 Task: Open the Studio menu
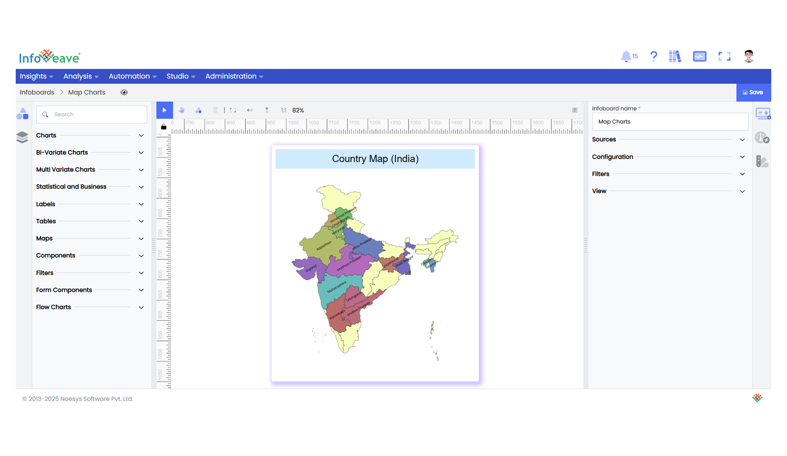181,76
